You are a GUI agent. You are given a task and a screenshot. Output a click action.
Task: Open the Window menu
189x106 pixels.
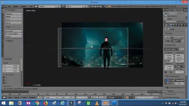point(24,6)
